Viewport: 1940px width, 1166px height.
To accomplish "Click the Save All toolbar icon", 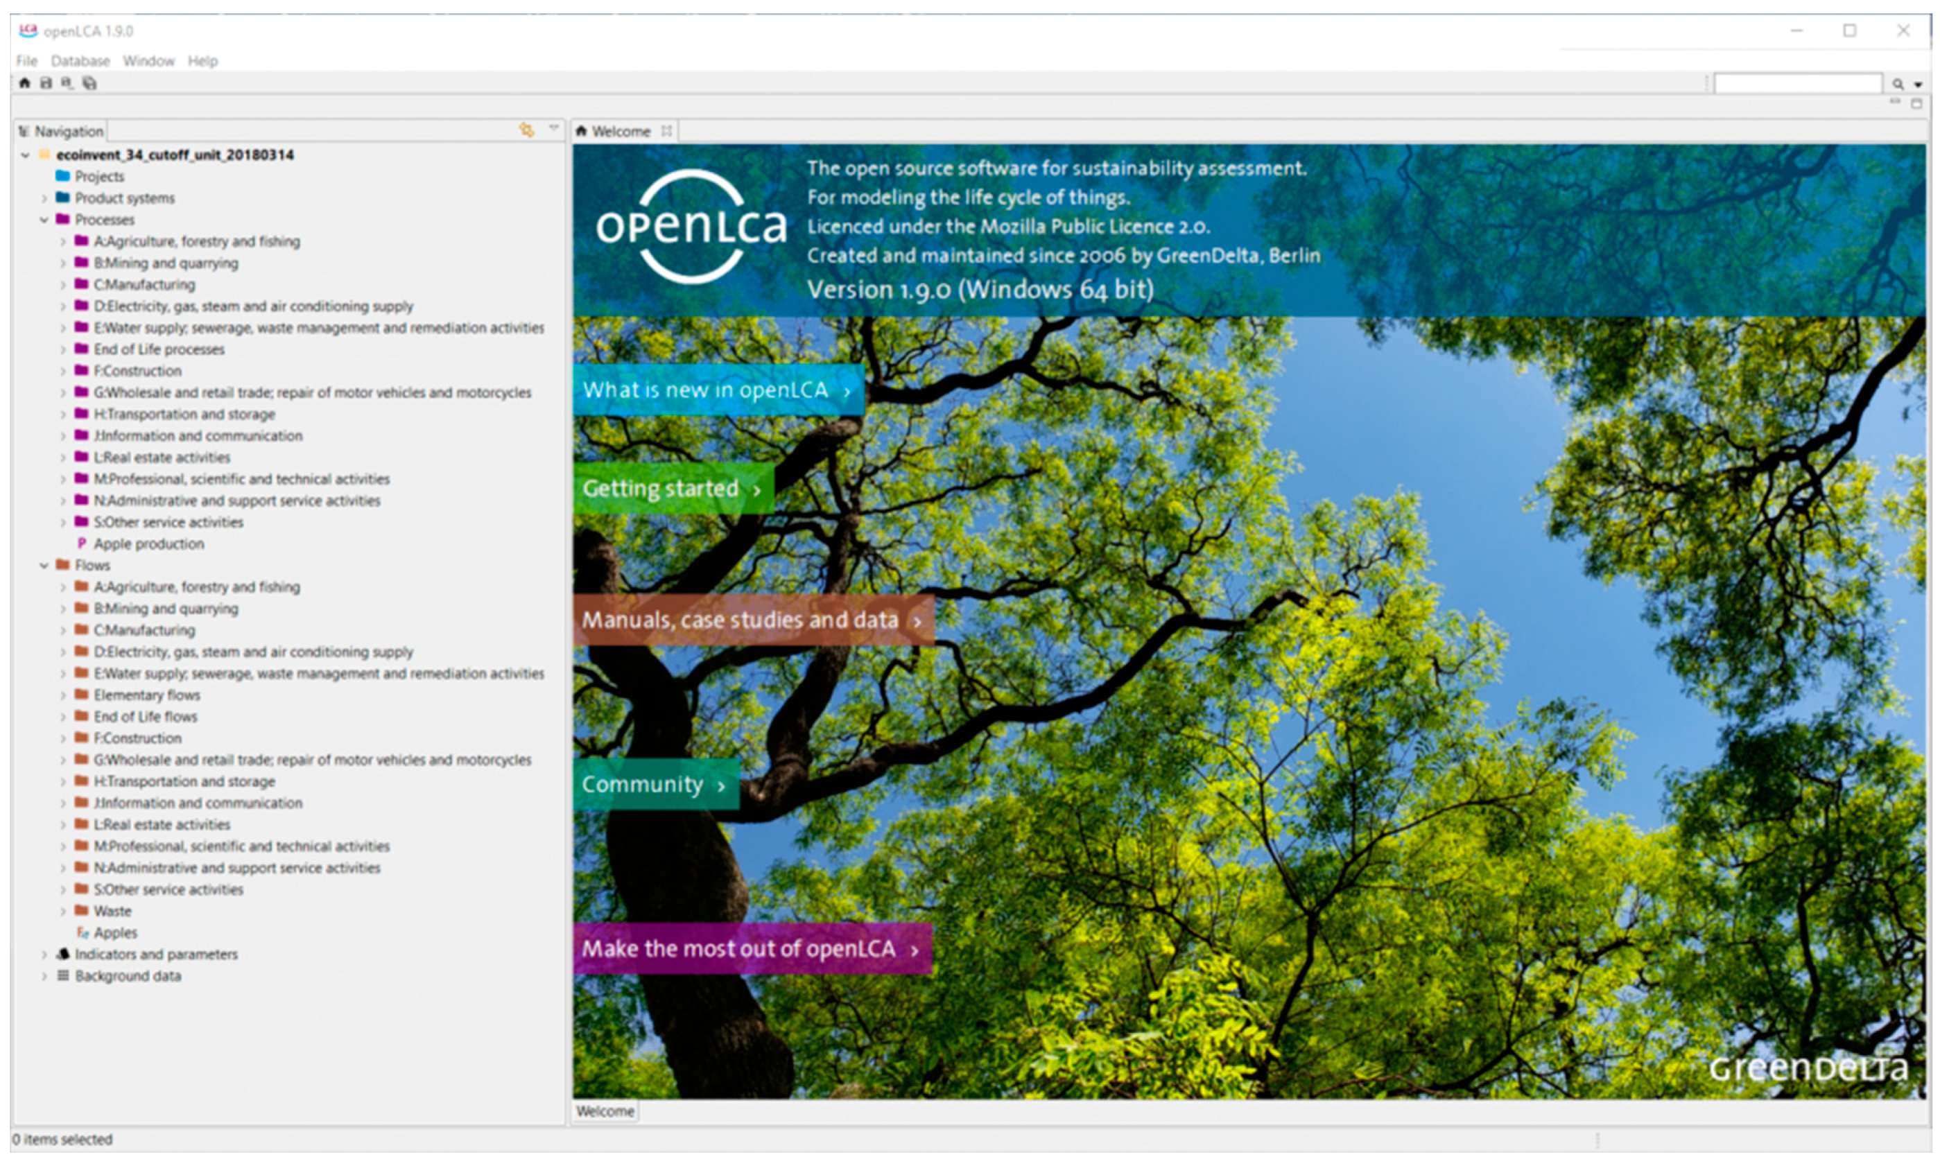I will 89,83.
